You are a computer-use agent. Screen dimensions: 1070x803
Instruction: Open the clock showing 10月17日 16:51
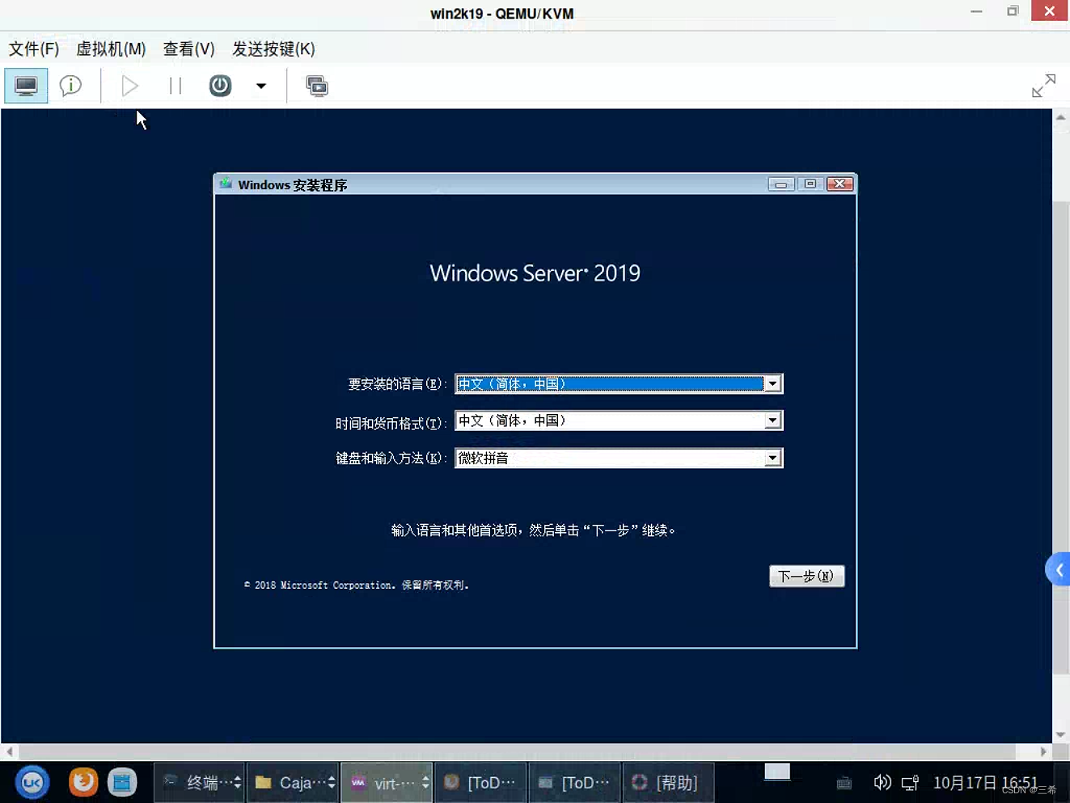[985, 782]
